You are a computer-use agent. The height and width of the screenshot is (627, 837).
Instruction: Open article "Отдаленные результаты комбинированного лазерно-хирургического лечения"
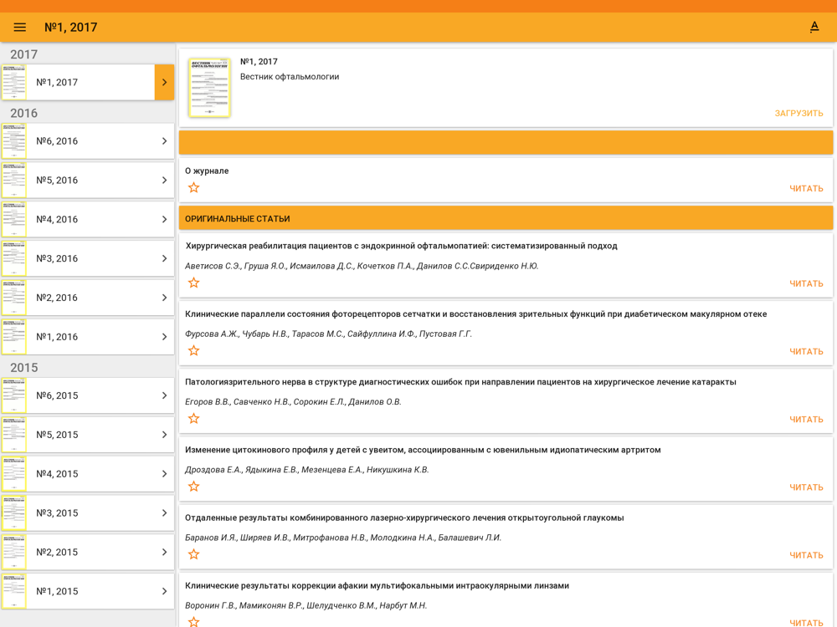(404, 517)
